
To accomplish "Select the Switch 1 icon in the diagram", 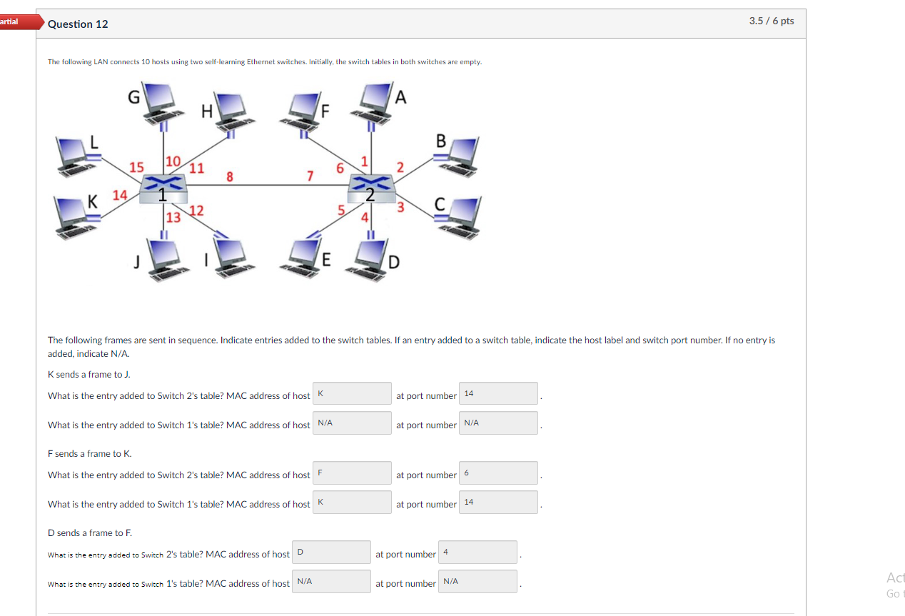I will tap(163, 187).
